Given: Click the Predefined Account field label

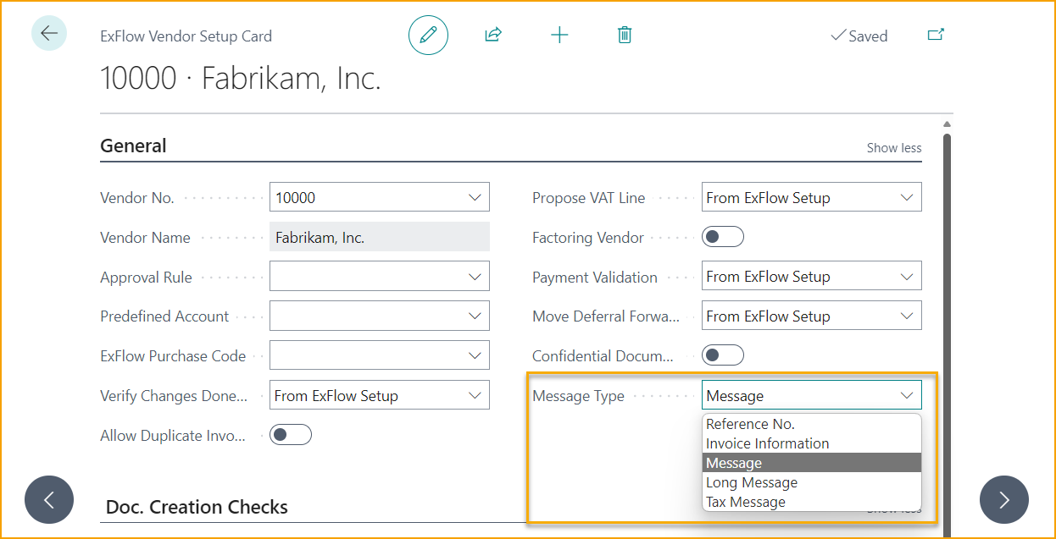Looking at the screenshot, I should pos(164,316).
